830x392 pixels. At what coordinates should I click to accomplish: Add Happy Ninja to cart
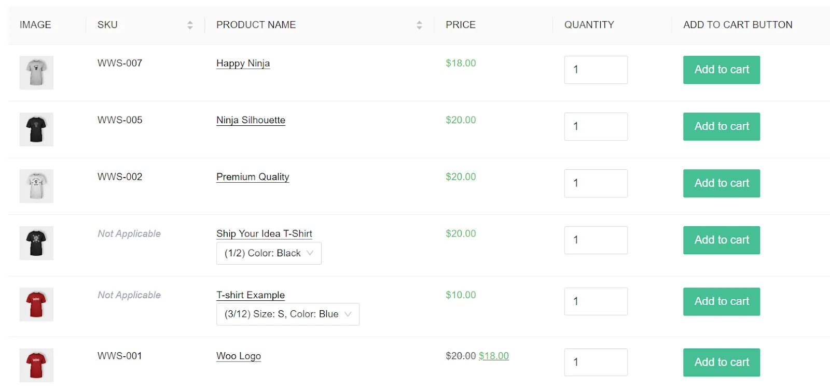tap(721, 70)
